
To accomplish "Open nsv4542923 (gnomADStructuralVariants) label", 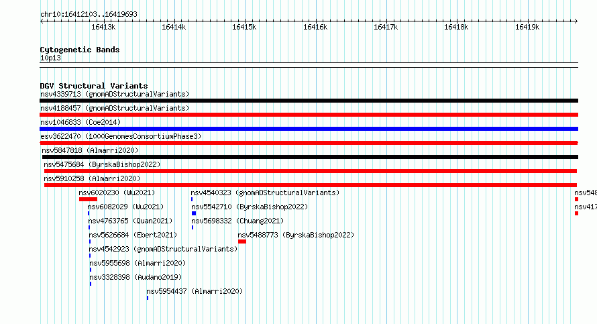I will pos(164,249).
